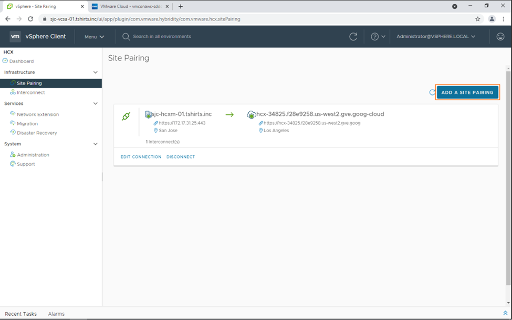This screenshot has height=320, width=512.
Task: Open the Menu dropdown
Action: 95,37
